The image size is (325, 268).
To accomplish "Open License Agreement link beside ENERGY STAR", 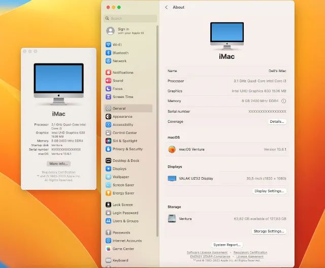I will (x=250, y=256).
